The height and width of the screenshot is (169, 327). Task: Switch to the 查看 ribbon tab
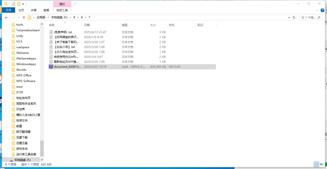coord(46,10)
